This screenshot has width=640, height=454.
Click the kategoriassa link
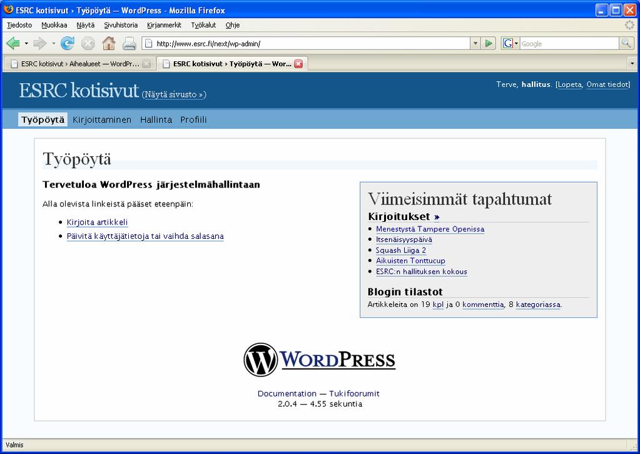(x=538, y=305)
